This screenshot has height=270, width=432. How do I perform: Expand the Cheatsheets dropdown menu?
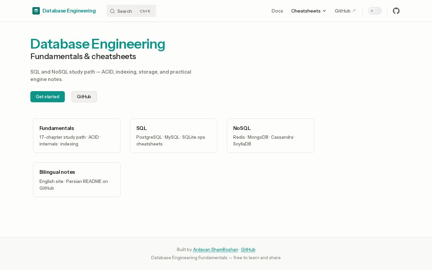[309, 11]
